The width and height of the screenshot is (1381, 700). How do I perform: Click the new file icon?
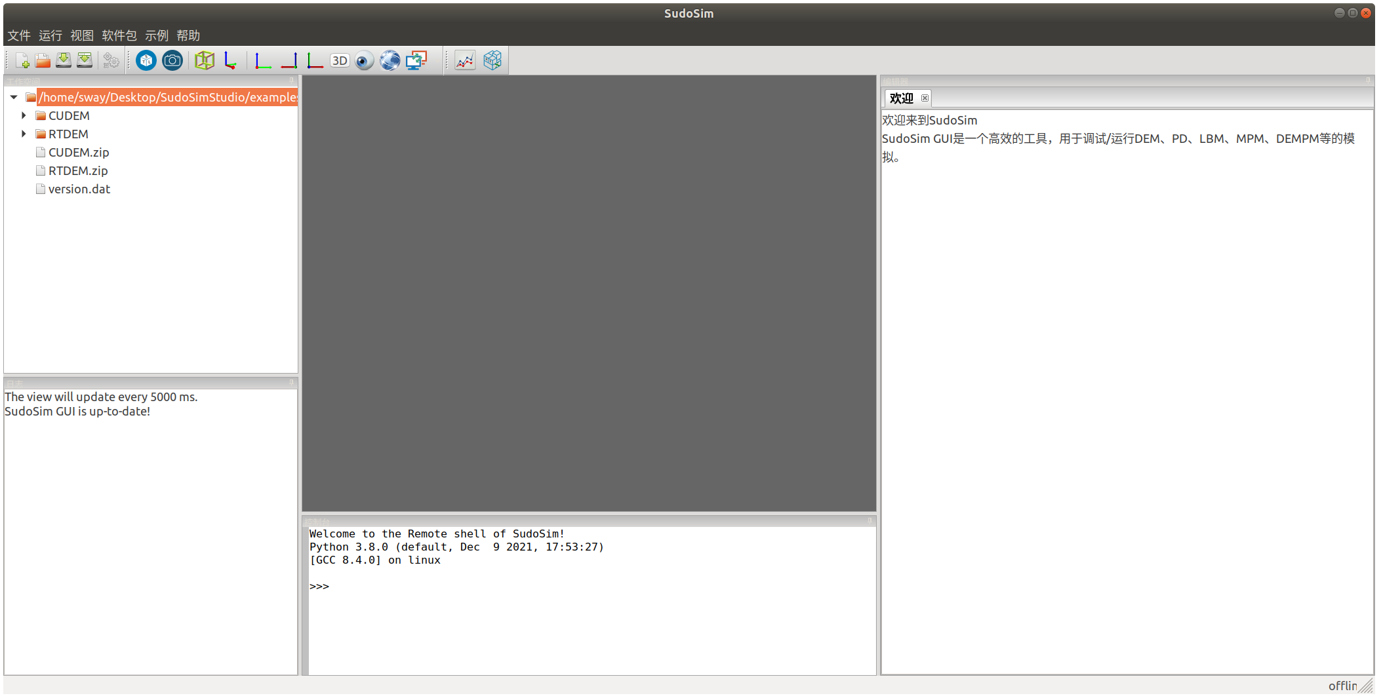[22, 60]
